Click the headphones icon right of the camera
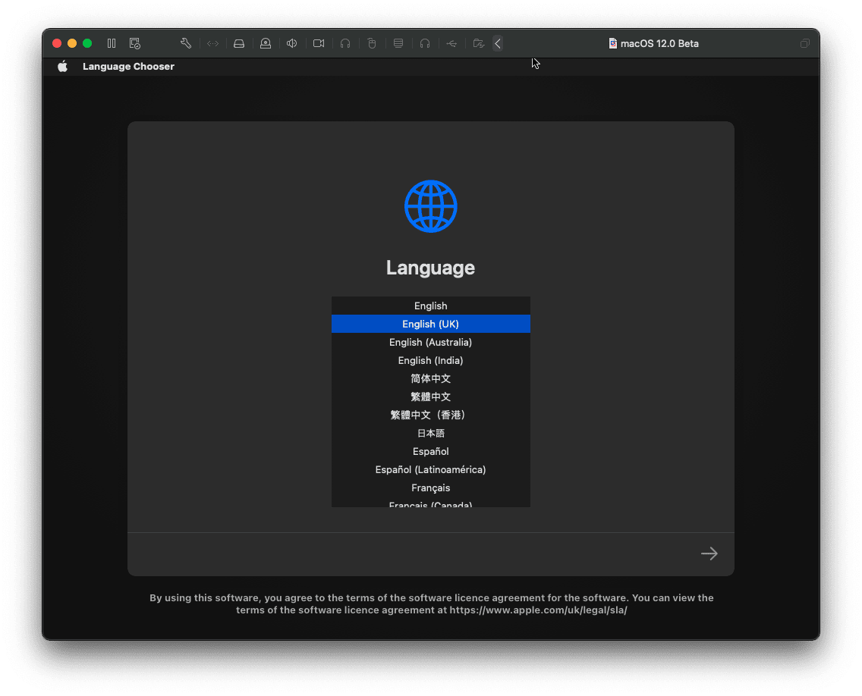 (x=345, y=43)
